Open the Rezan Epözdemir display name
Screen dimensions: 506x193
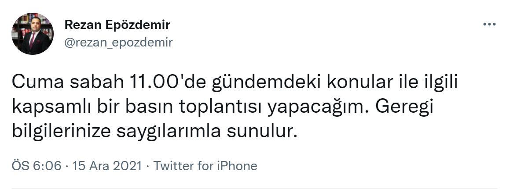[117, 25]
